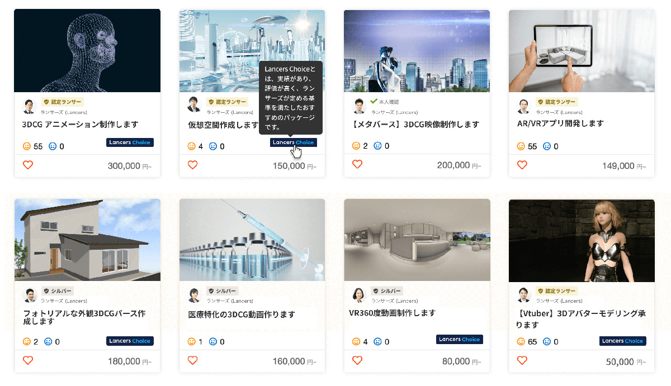Click Lancers Choice badge on VR360度動画 card
The height and width of the screenshot is (386, 671).
pyautogui.click(x=459, y=339)
